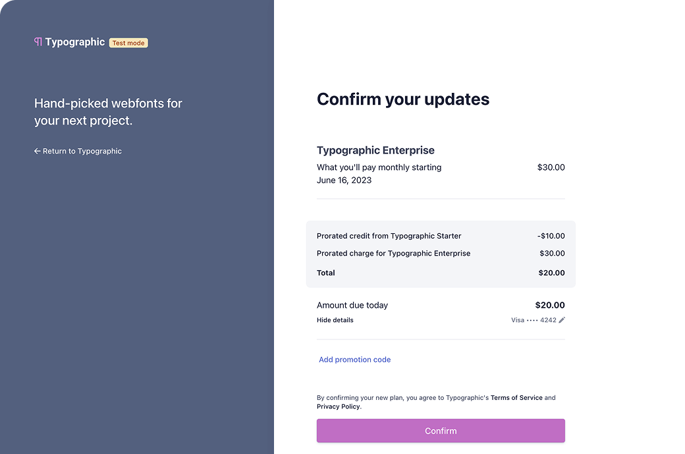Click the $20.00 Amount due today value
Screen dimensions: 685x454
point(550,305)
